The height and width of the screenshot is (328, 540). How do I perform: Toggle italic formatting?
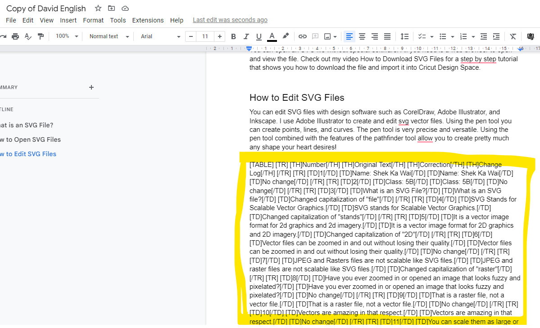[246, 36]
